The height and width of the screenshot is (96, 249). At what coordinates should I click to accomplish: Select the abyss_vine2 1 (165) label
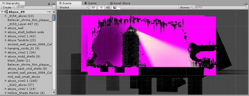pos(23,81)
